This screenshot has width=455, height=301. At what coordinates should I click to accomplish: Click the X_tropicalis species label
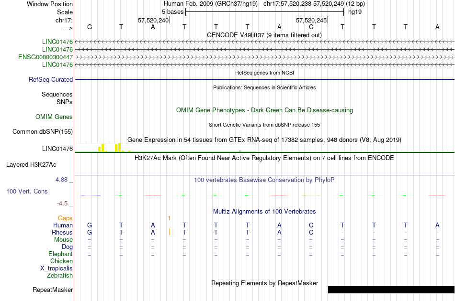coord(57,269)
